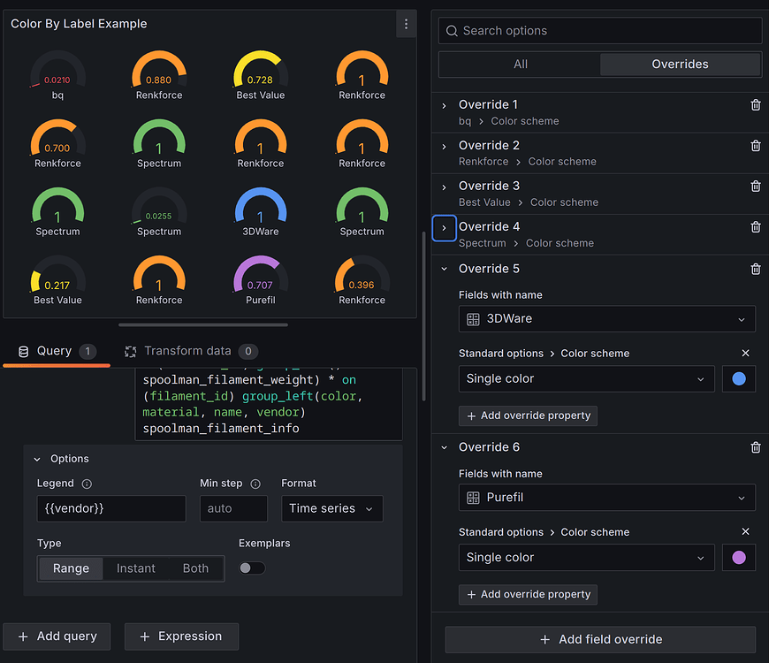The image size is (769, 663).
Task: Remove Color scheme property from Override 6
Action: coord(745,531)
